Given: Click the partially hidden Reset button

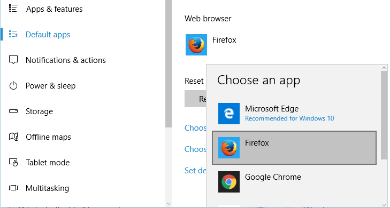Looking at the screenshot, I should click(x=195, y=99).
